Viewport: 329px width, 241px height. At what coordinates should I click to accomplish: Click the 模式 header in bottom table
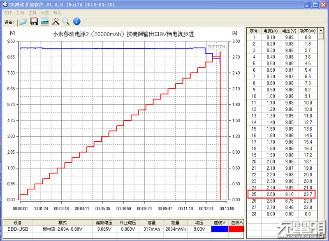pyautogui.click(x=63, y=223)
